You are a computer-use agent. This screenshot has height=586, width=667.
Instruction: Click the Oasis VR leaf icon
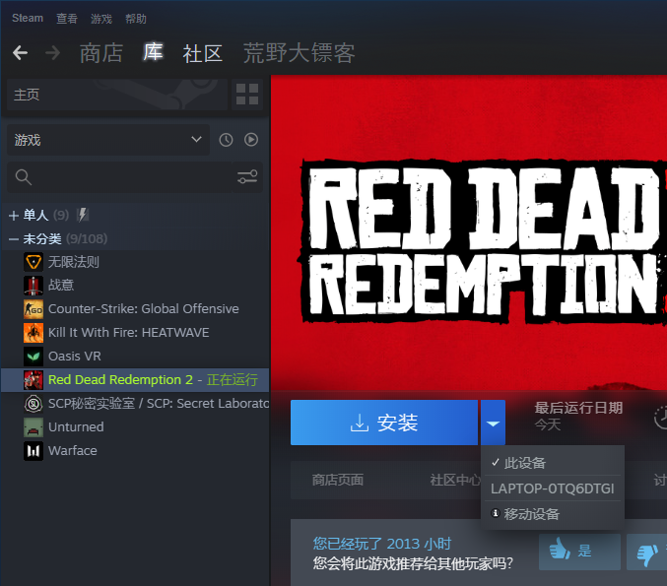[x=33, y=357]
